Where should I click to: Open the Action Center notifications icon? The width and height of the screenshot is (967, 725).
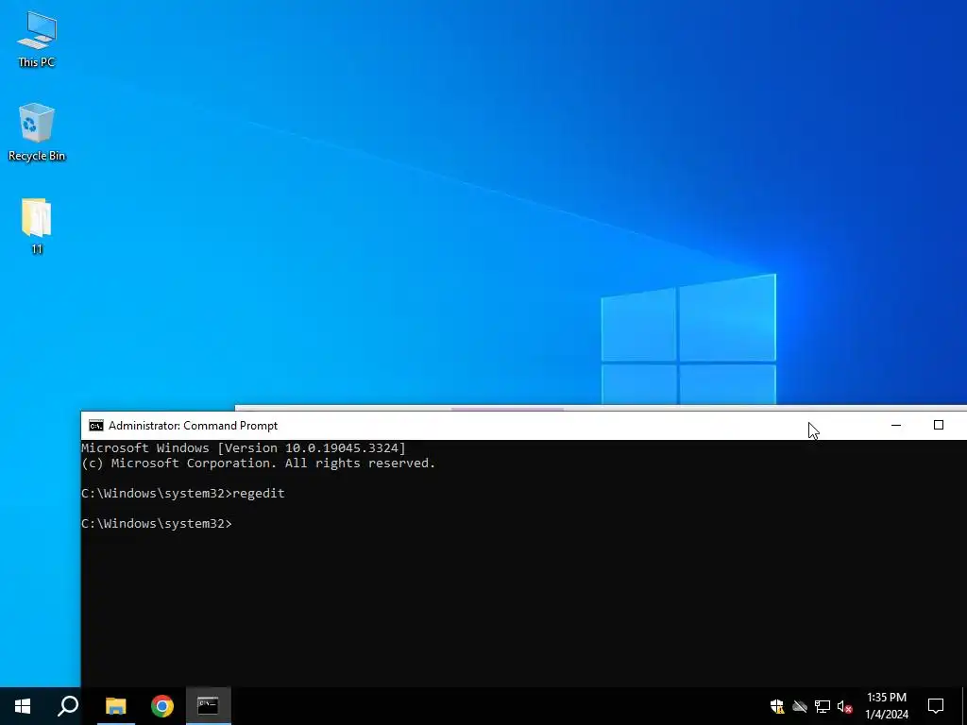tap(936, 706)
